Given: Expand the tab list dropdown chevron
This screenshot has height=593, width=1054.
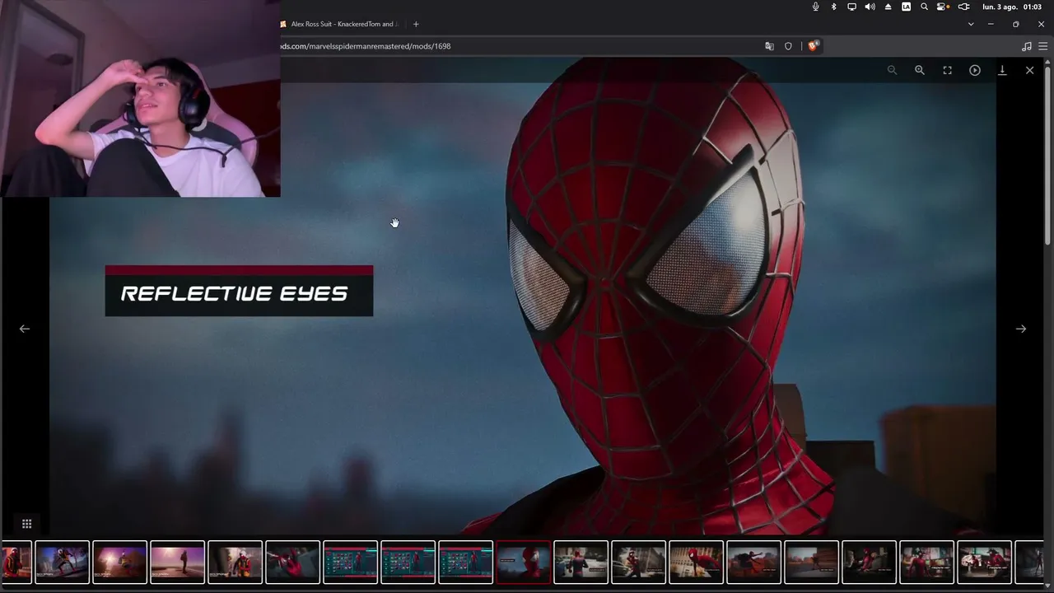Looking at the screenshot, I should coord(971,24).
